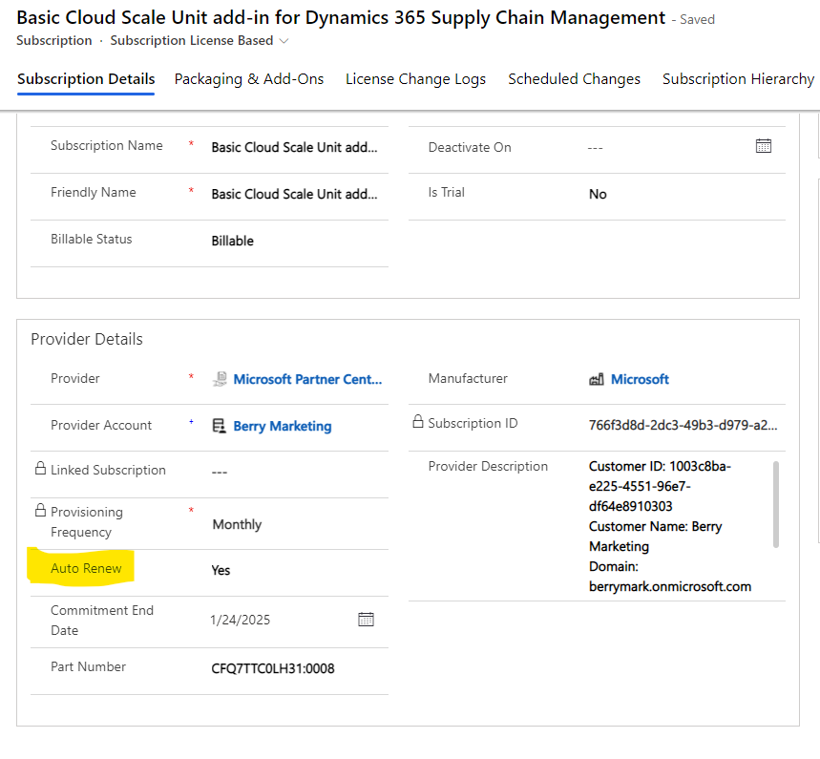Image resolution: width=820 pixels, height=759 pixels.
Task: Click the lock icon beside Subscription ID
Action: 418,421
